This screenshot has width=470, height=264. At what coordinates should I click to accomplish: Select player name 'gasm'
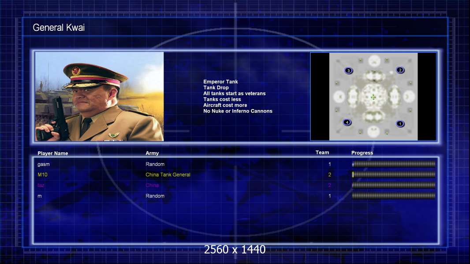44,165
